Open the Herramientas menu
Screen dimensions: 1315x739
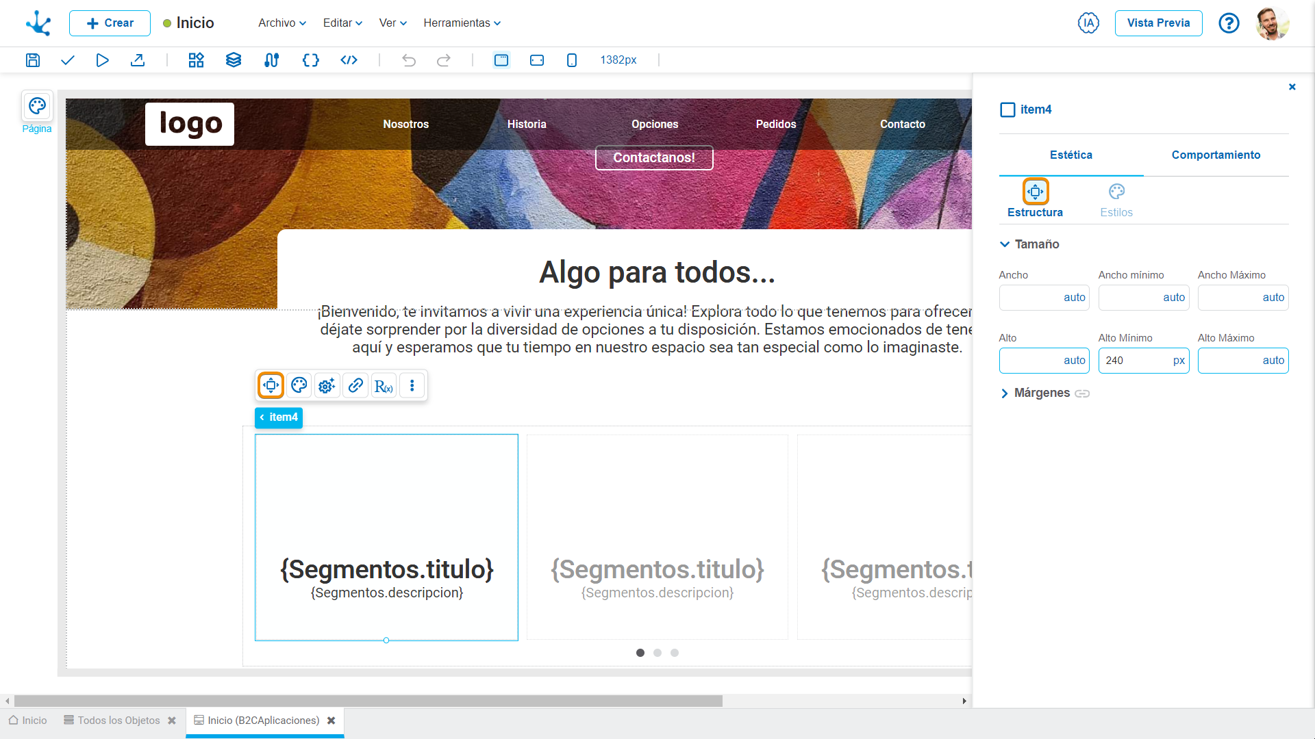(x=461, y=23)
